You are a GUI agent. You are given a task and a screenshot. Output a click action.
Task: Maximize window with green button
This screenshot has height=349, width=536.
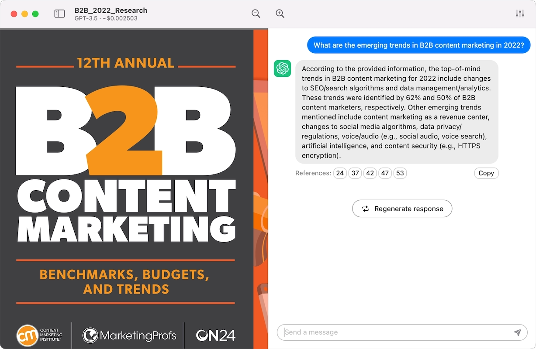[x=35, y=14]
